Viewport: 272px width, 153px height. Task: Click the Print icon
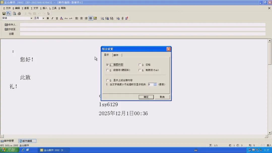click(19, 14)
